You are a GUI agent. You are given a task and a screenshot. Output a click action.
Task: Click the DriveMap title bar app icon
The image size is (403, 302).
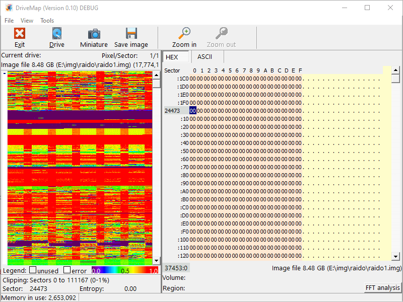[x=9, y=8]
